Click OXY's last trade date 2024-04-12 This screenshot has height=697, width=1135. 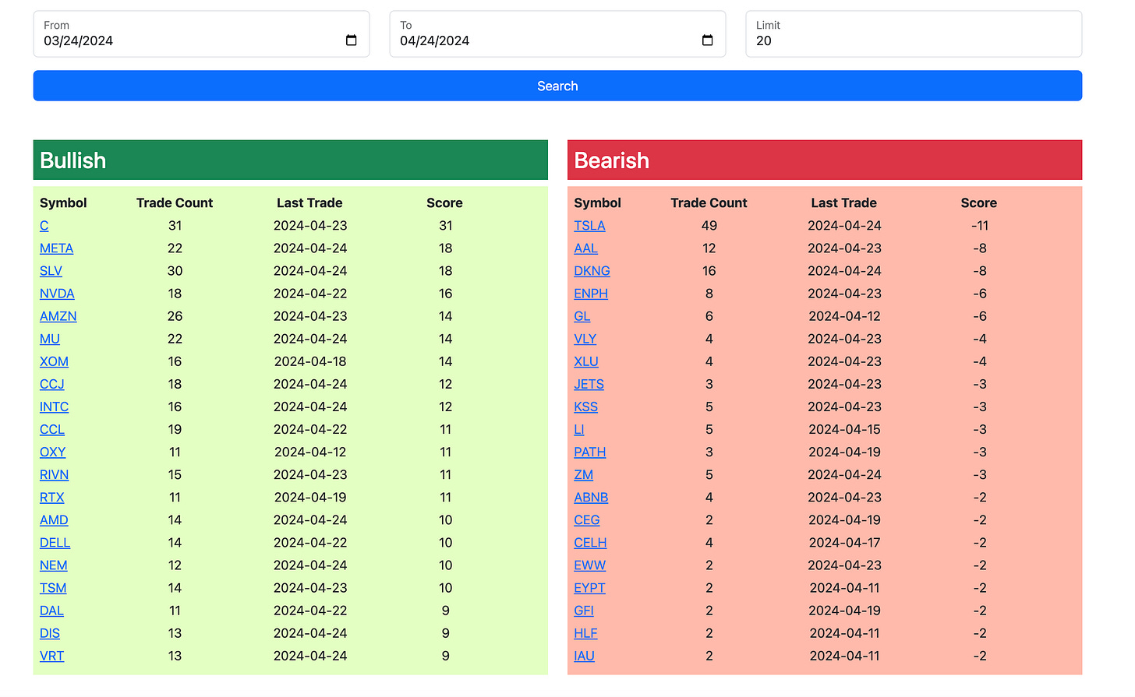[x=310, y=452]
